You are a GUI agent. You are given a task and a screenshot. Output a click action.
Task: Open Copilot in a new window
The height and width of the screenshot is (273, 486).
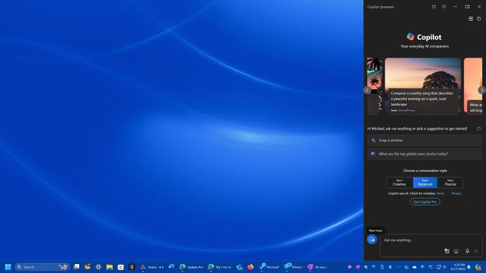[x=433, y=6]
